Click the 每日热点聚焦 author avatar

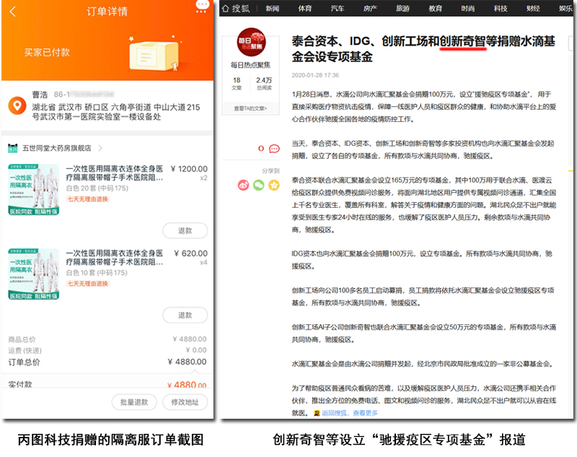tap(252, 44)
